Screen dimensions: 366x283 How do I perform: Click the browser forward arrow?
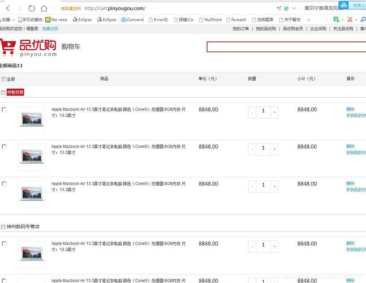click(20, 8)
